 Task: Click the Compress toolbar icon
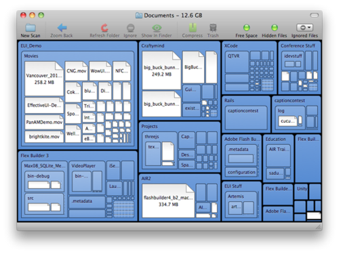pyautogui.click(x=193, y=28)
